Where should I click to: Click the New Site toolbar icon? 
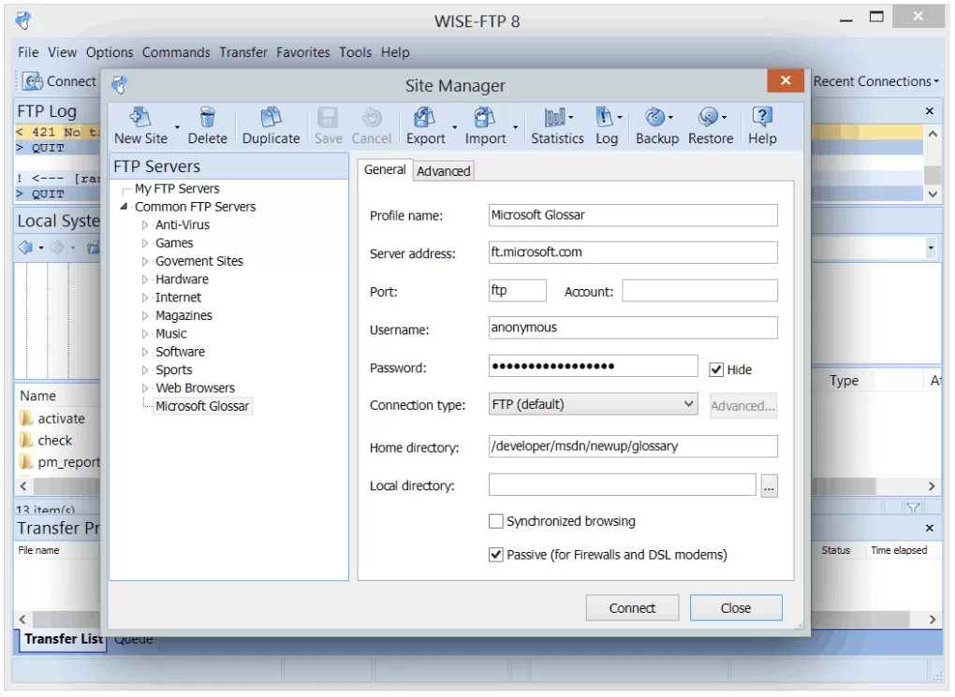tap(140, 118)
